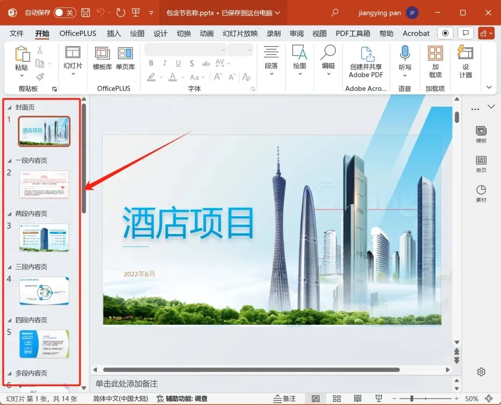Switch to the 设计 tab

[161, 33]
